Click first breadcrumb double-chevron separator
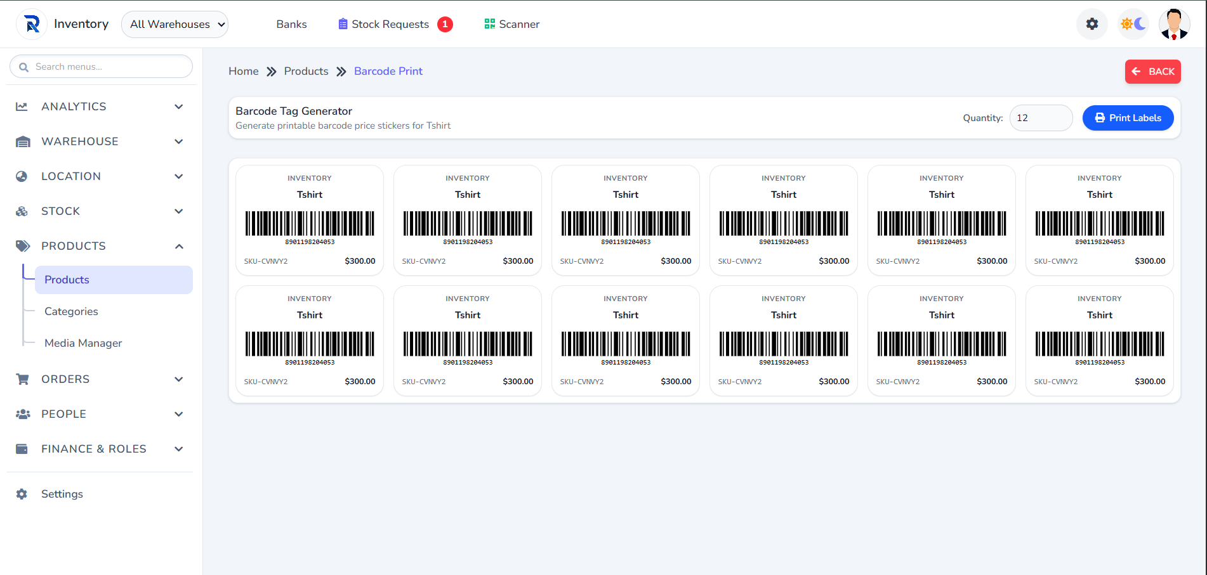Image resolution: width=1207 pixels, height=575 pixels. point(272,72)
